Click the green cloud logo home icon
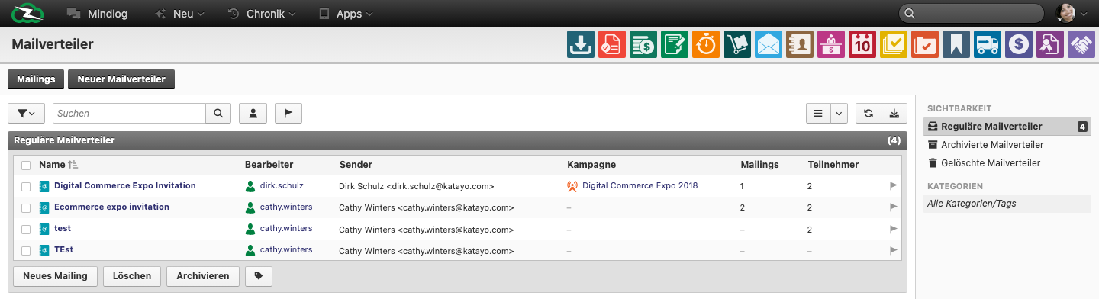The width and height of the screenshot is (1099, 299). (27, 13)
